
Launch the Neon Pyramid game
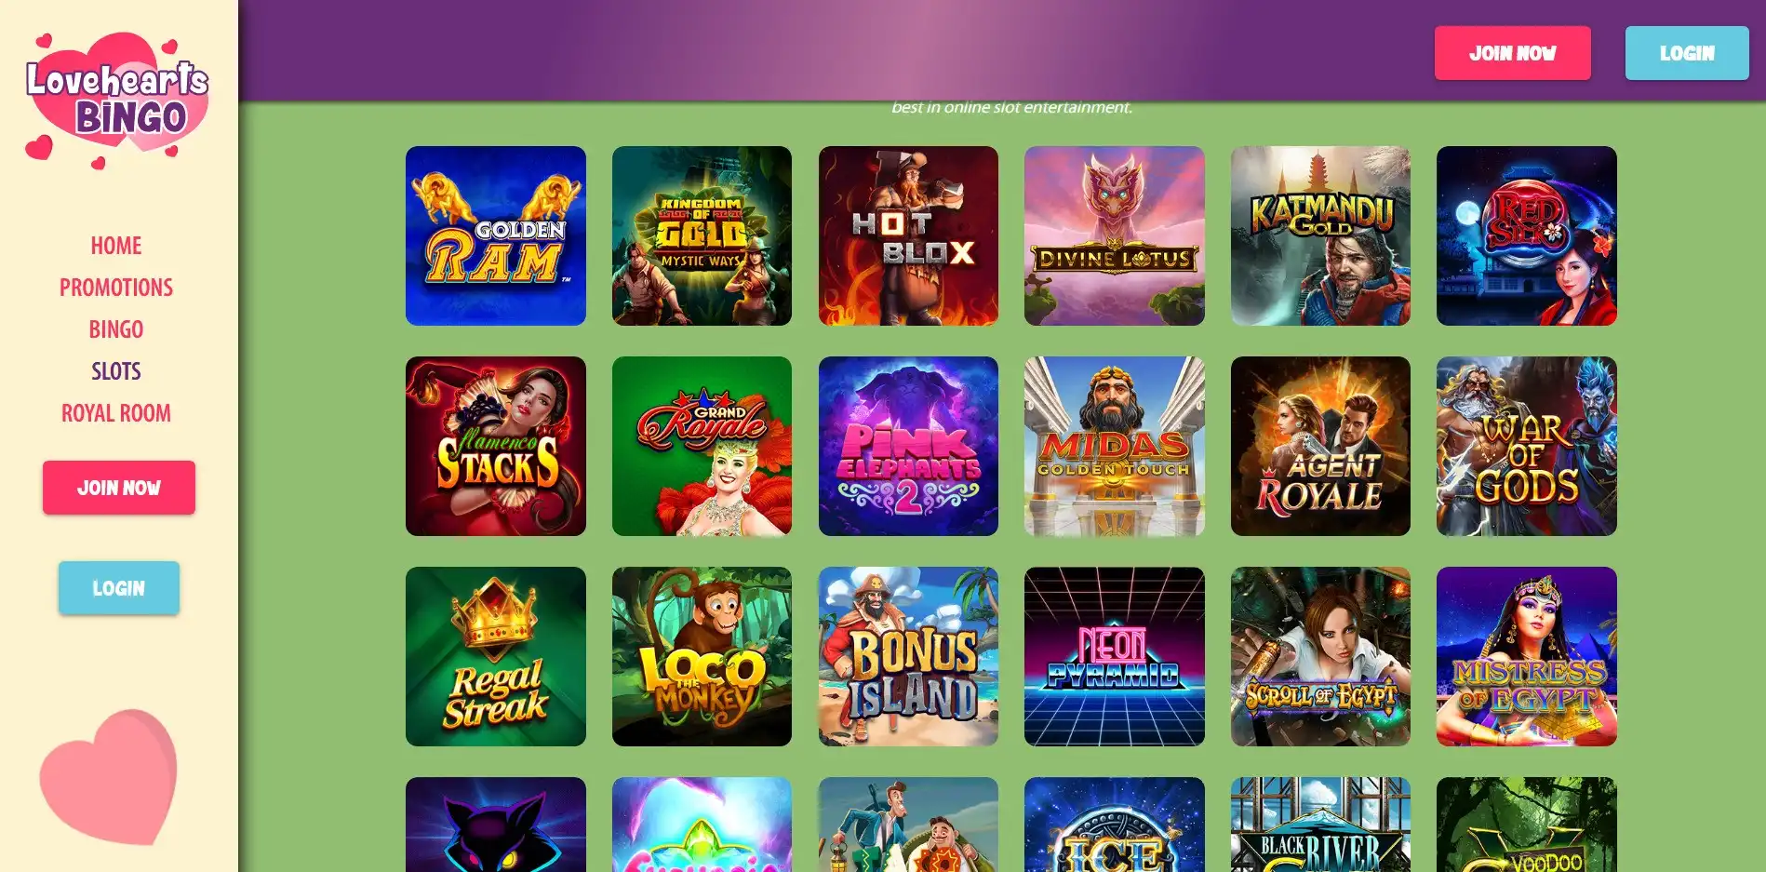[1114, 656]
